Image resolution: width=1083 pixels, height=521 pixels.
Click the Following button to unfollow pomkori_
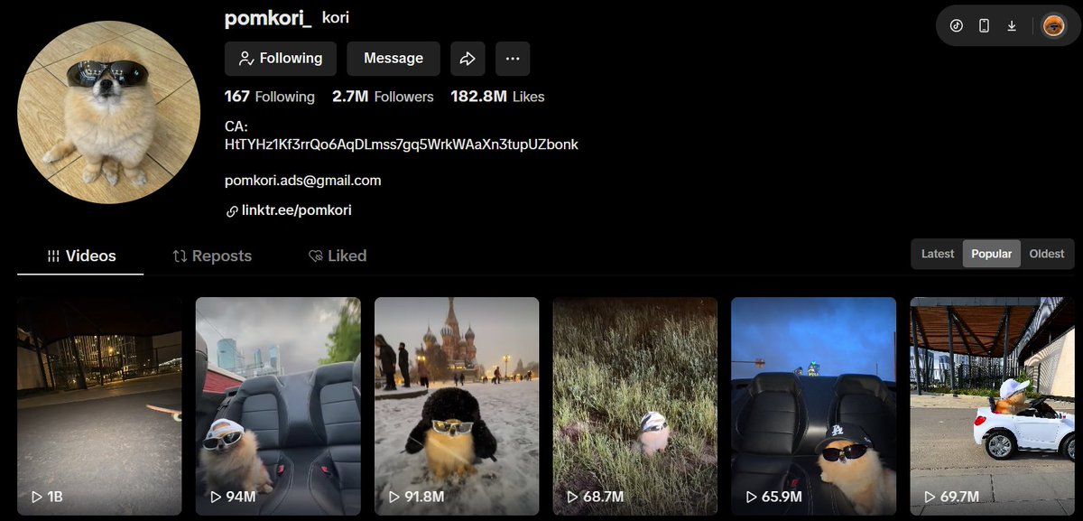280,58
